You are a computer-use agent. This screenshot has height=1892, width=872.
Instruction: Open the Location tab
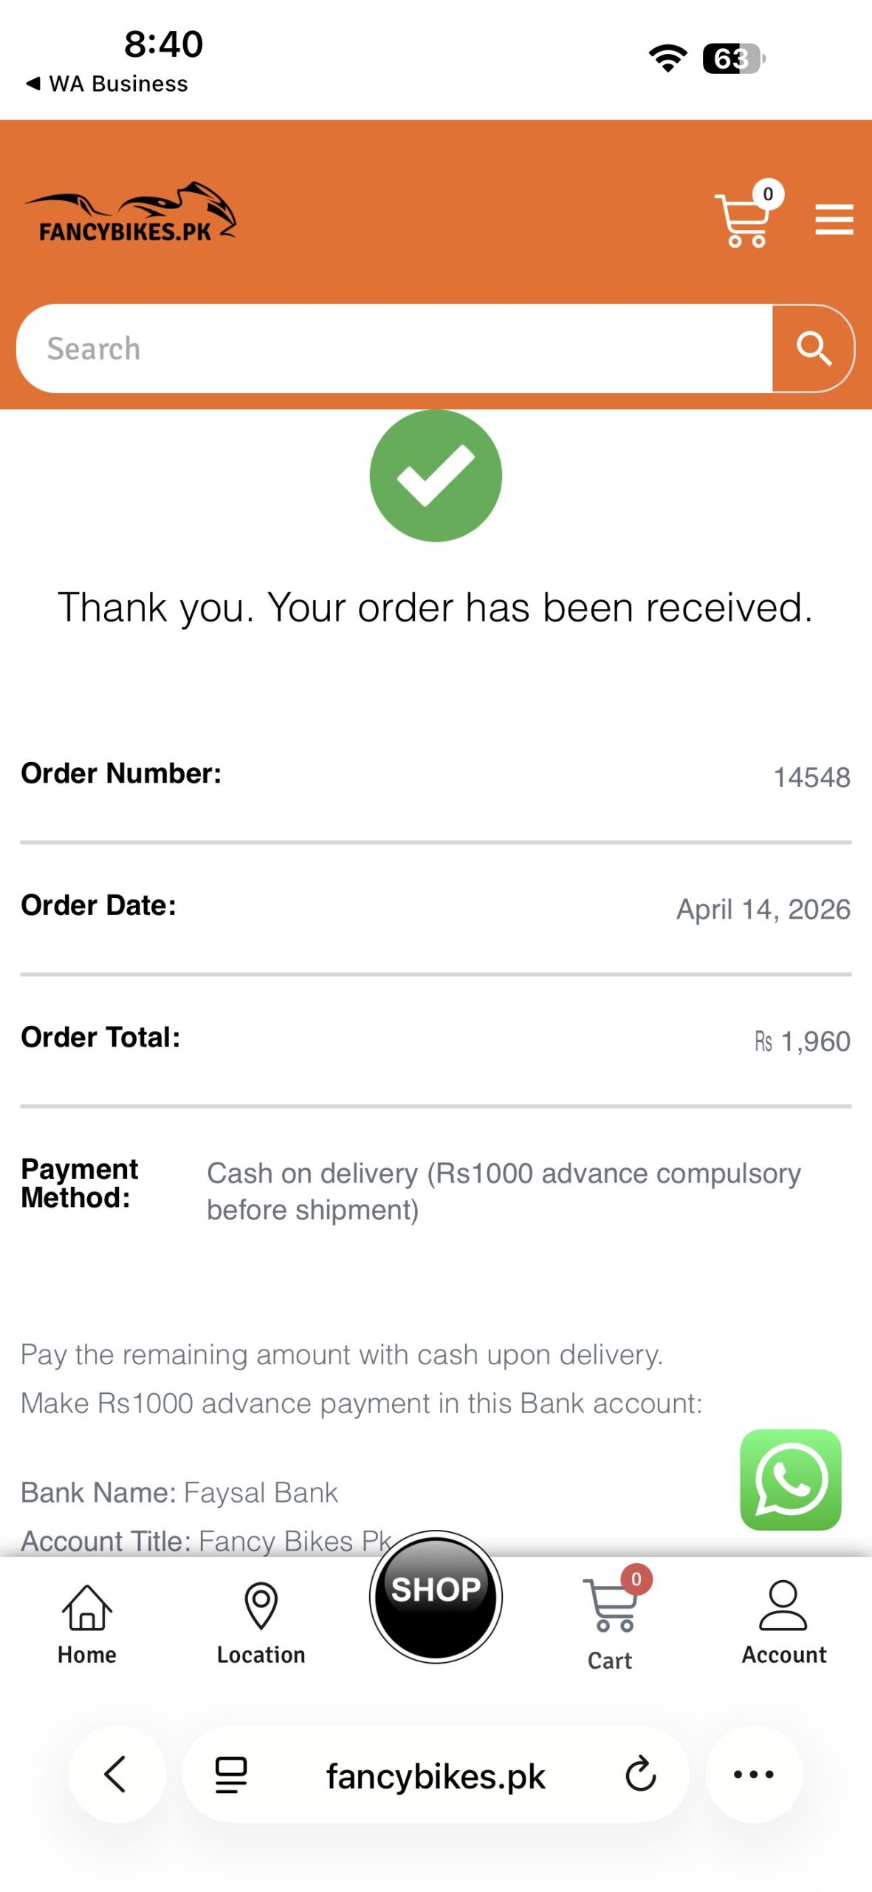click(261, 1624)
